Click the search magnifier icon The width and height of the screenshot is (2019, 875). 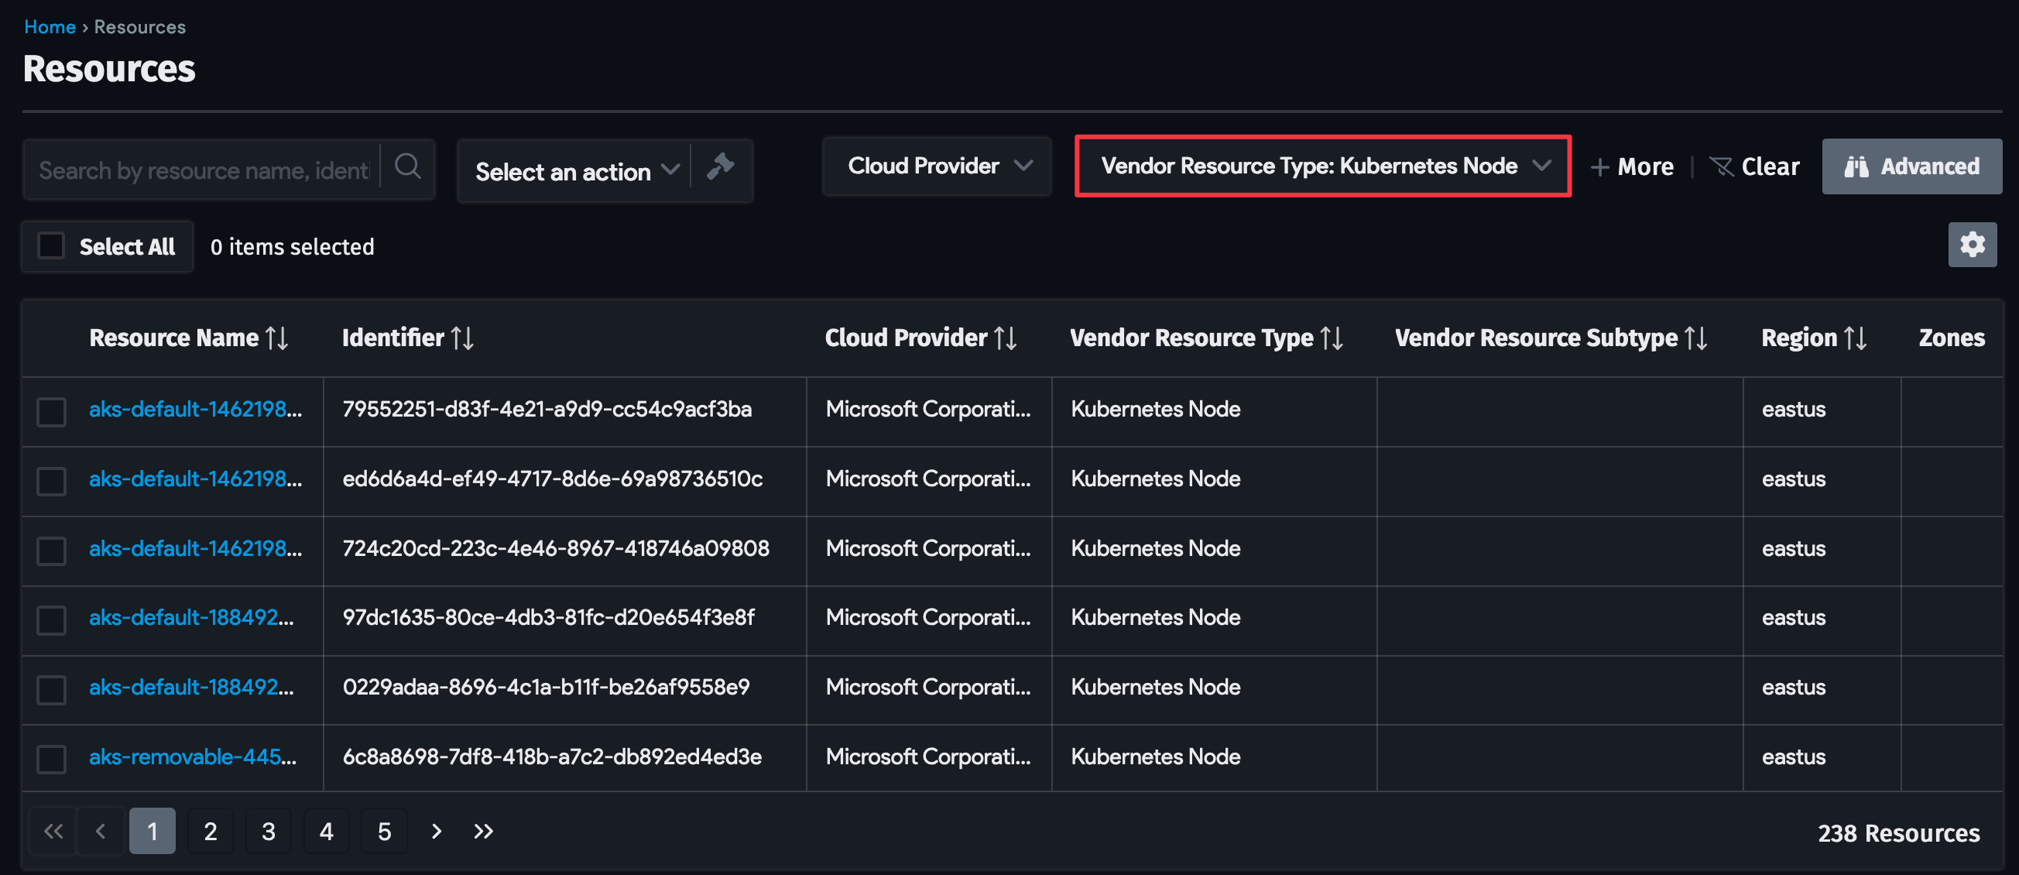[406, 166]
